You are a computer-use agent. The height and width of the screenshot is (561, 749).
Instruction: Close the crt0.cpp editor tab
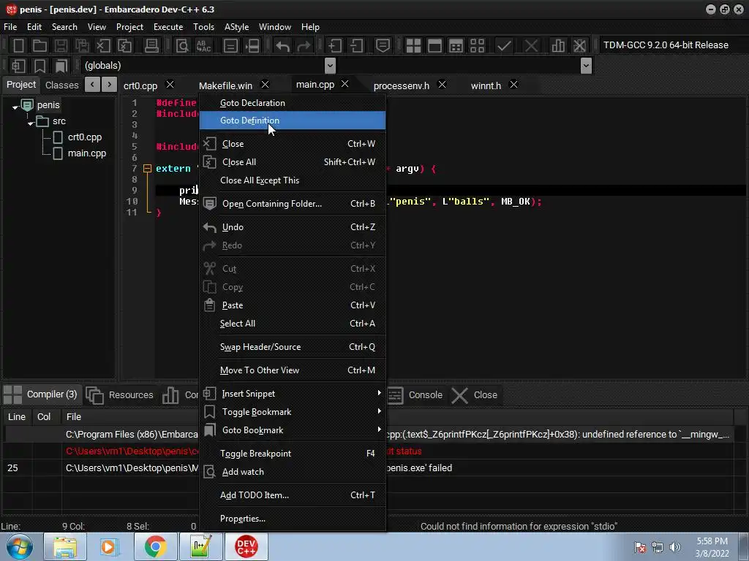(170, 85)
